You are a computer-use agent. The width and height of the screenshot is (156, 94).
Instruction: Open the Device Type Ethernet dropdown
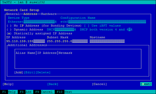32,22
